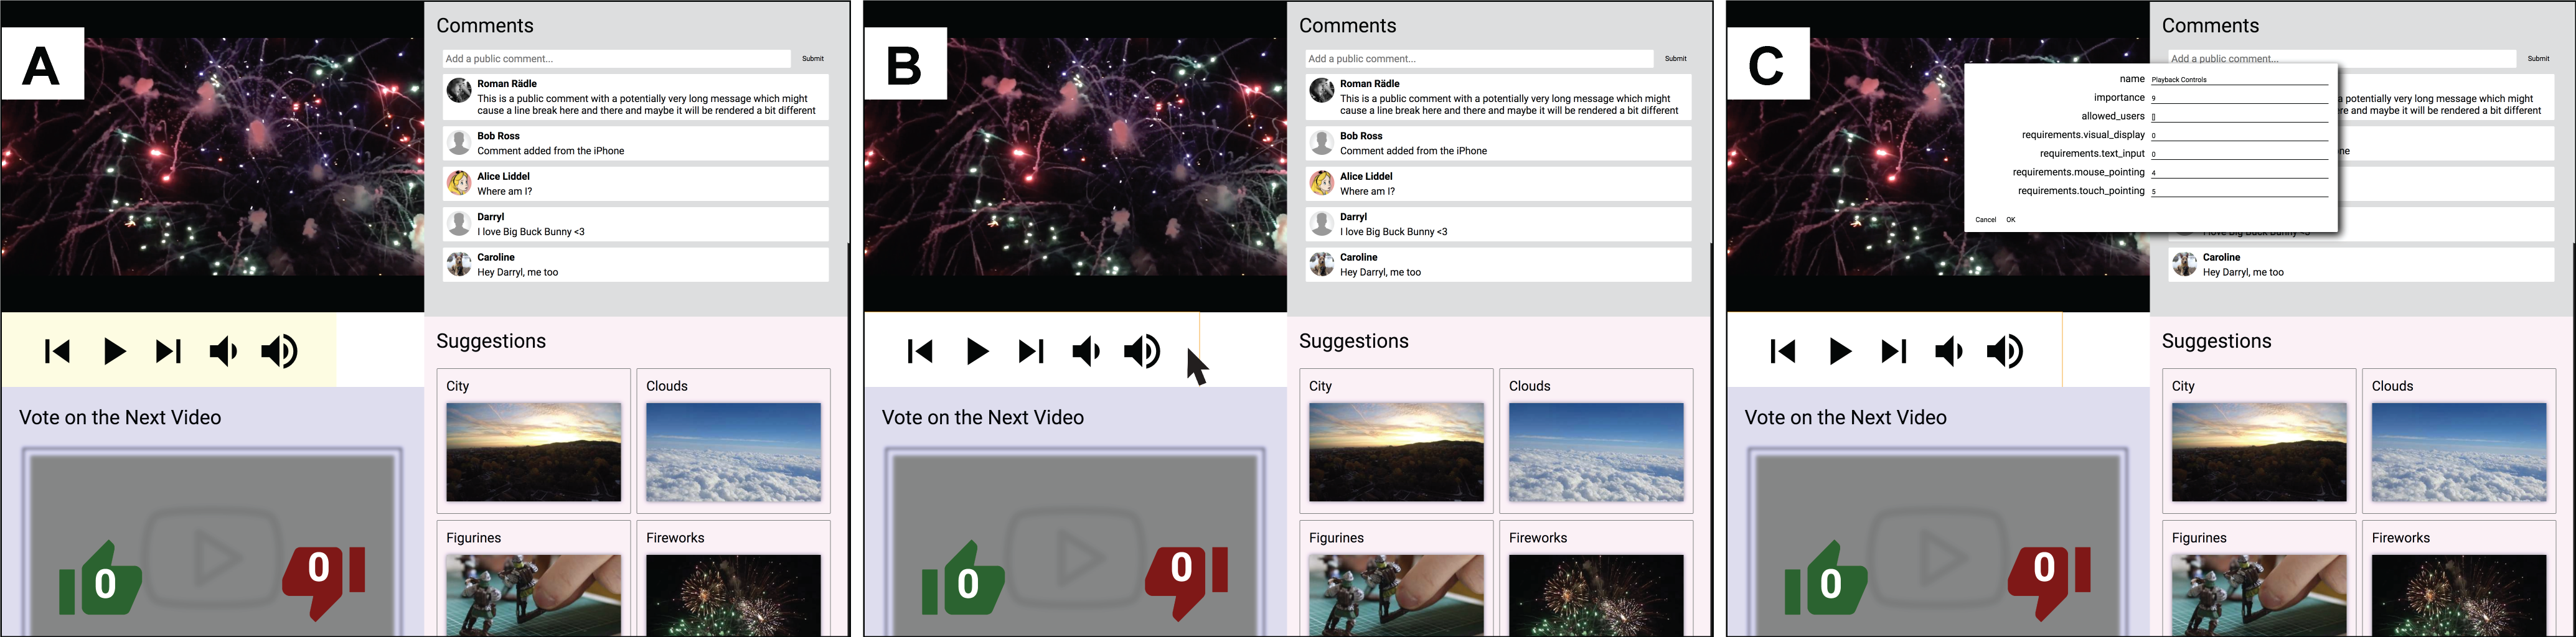
Task: Start playback with play icon, panel B
Action: coord(978,351)
